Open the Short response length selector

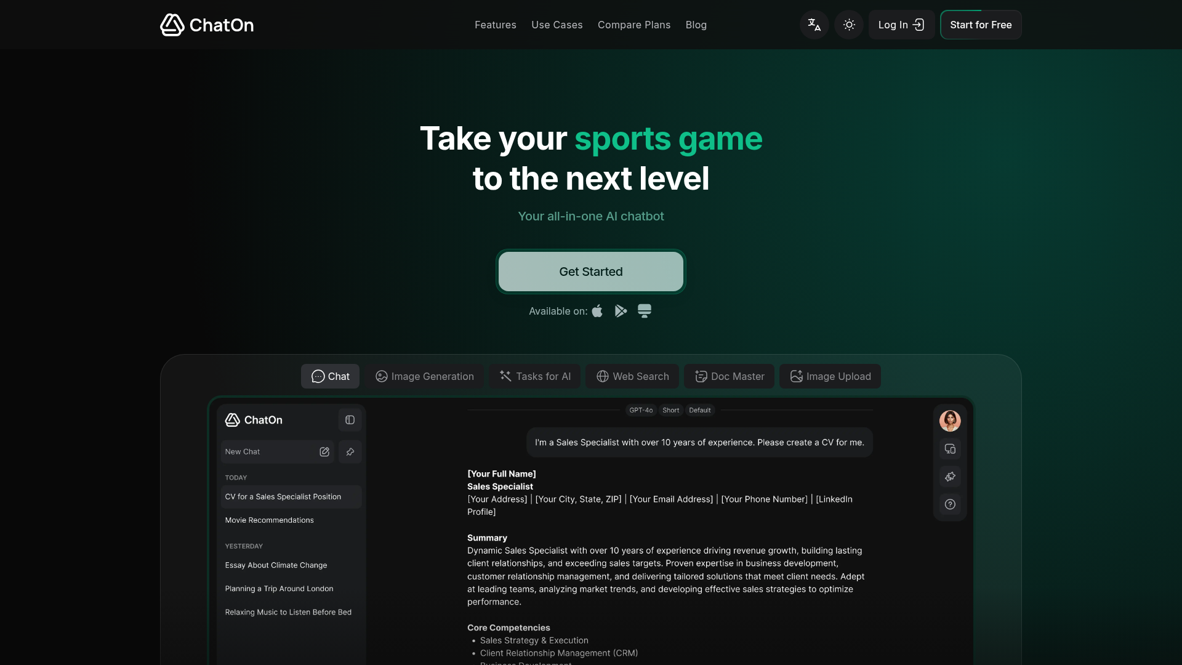point(670,410)
